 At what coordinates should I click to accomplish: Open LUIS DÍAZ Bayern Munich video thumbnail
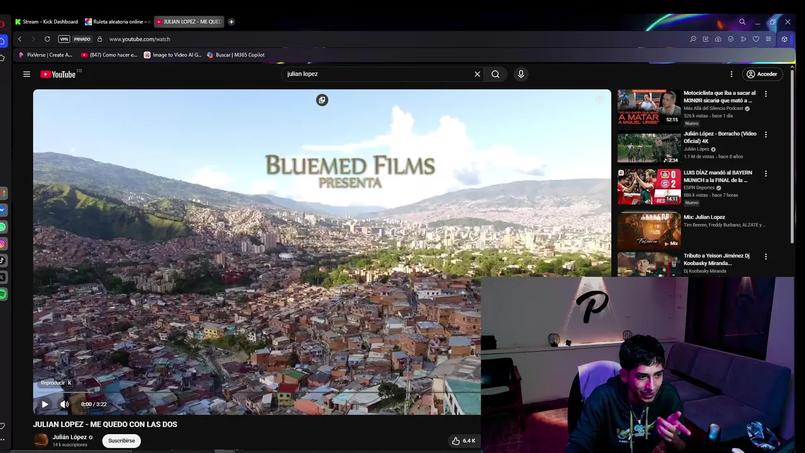649,187
